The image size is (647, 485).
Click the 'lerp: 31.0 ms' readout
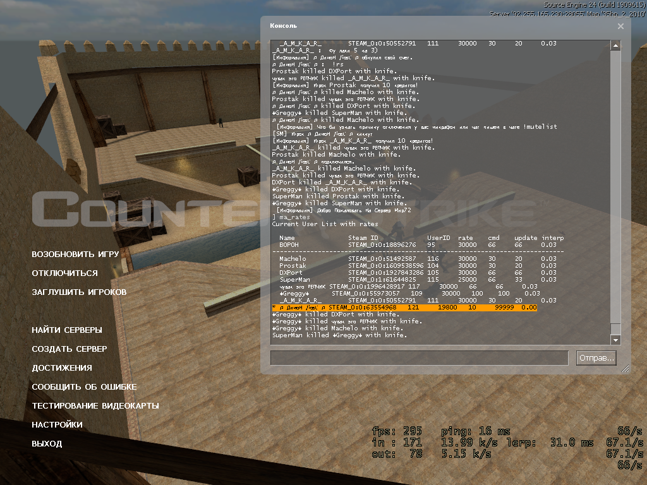tap(550, 443)
